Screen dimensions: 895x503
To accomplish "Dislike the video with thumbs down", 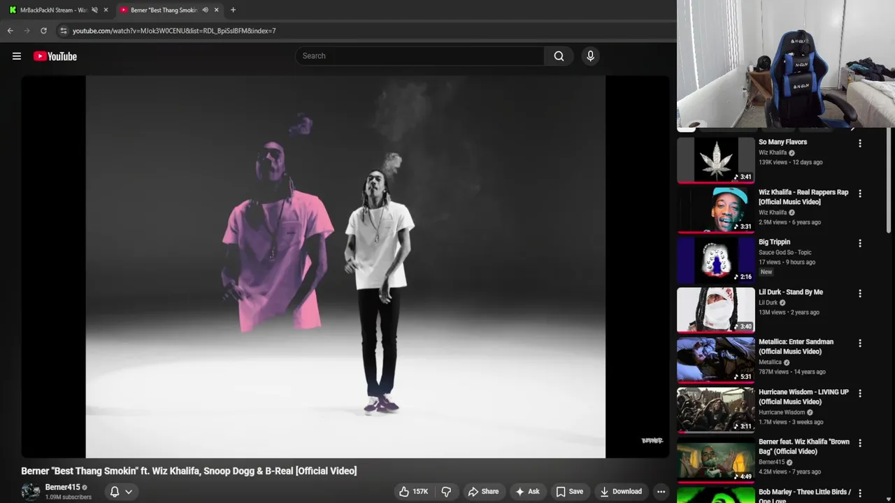I will [x=446, y=491].
